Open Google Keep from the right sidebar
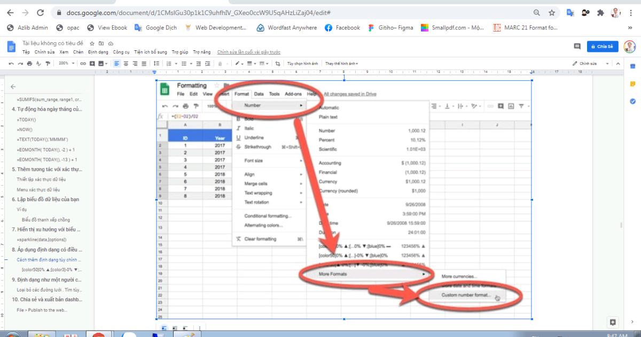This screenshot has height=337, width=641. (633, 83)
